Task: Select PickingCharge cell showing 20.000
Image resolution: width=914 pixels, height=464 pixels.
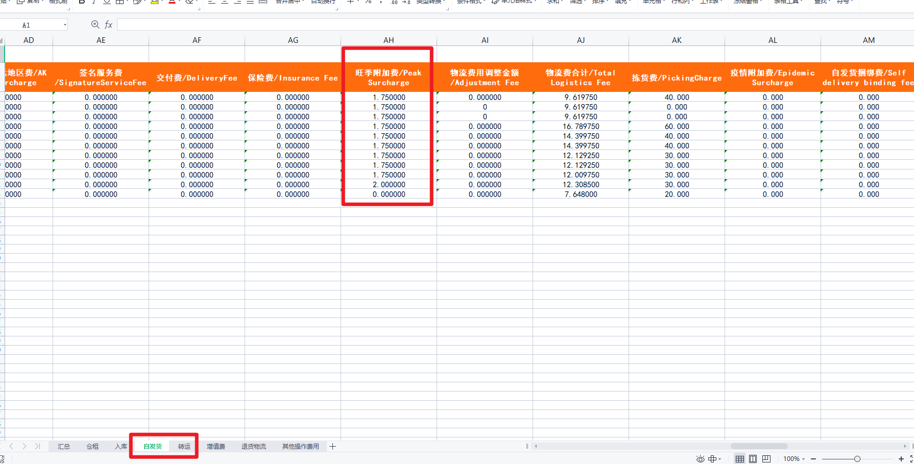Action: pos(677,194)
